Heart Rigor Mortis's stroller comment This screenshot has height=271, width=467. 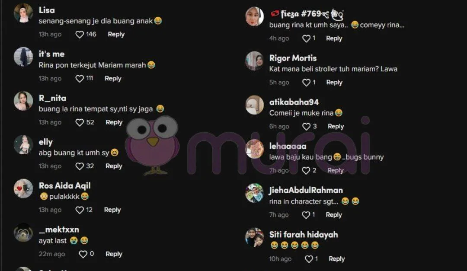click(x=306, y=83)
